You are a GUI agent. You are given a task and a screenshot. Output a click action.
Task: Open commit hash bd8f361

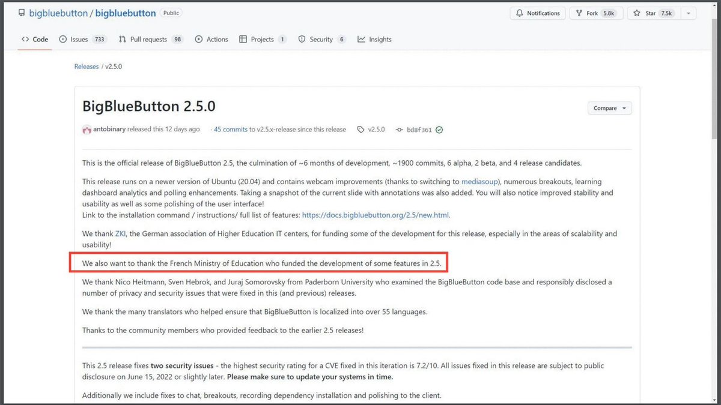pyautogui.click(x=419, y=130)
